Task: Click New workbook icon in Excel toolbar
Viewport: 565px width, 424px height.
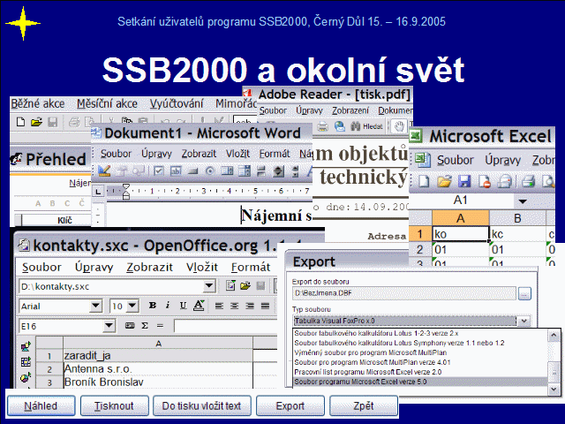Action: coord(424,181)
